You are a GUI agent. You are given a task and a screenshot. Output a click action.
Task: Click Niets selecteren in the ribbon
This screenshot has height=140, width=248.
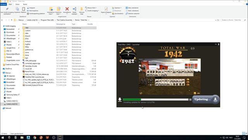tap(132, 10)
